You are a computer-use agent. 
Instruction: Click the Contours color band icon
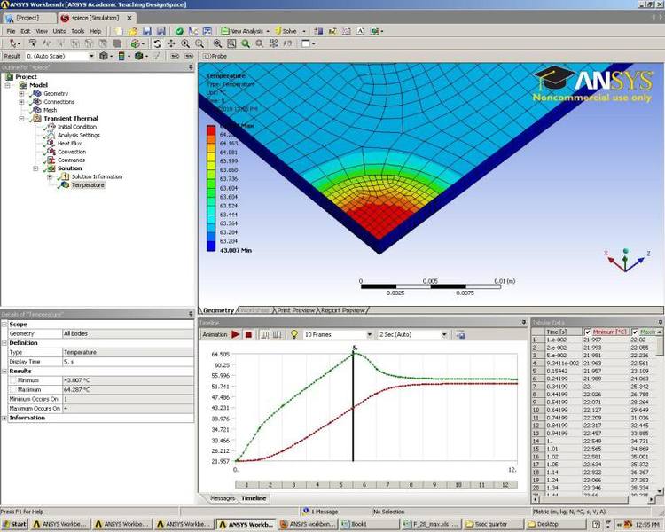click(x=121, y=56)
